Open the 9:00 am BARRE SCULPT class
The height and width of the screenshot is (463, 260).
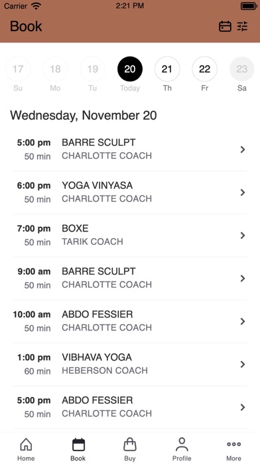coord(130,278)
